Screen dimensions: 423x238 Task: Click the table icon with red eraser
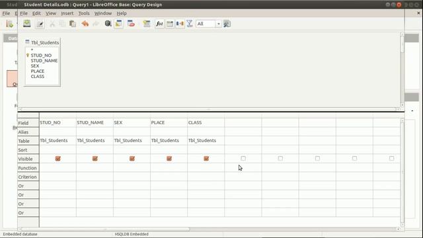131,24
